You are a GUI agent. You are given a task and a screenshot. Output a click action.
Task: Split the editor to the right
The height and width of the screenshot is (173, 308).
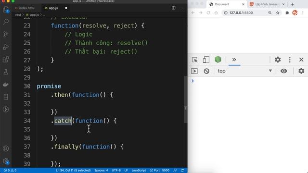pos(173,8)
